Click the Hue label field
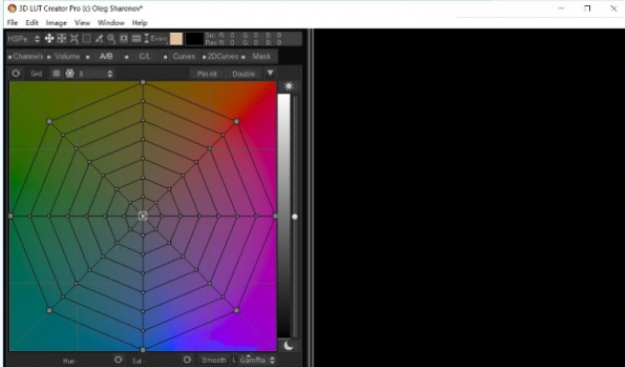Viewport: 625px width, 367px height. [x=70, y=361]
